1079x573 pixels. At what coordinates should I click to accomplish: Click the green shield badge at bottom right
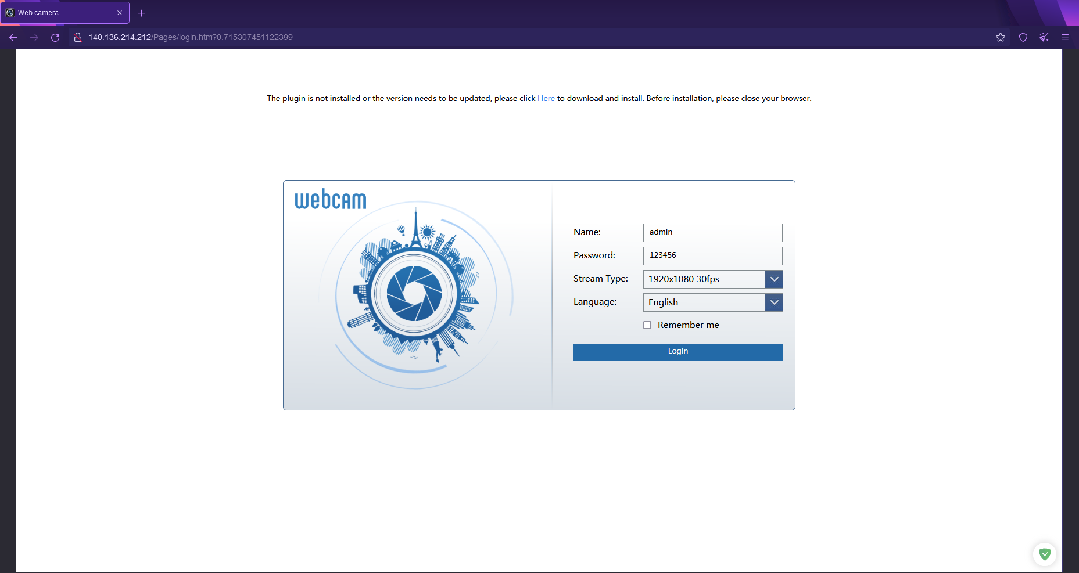coord(1045,554)
